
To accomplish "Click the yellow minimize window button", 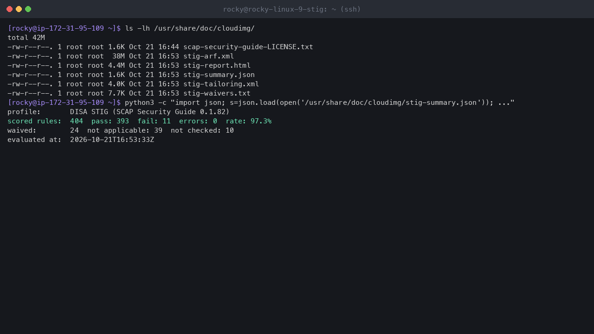I will coord(19,9).
